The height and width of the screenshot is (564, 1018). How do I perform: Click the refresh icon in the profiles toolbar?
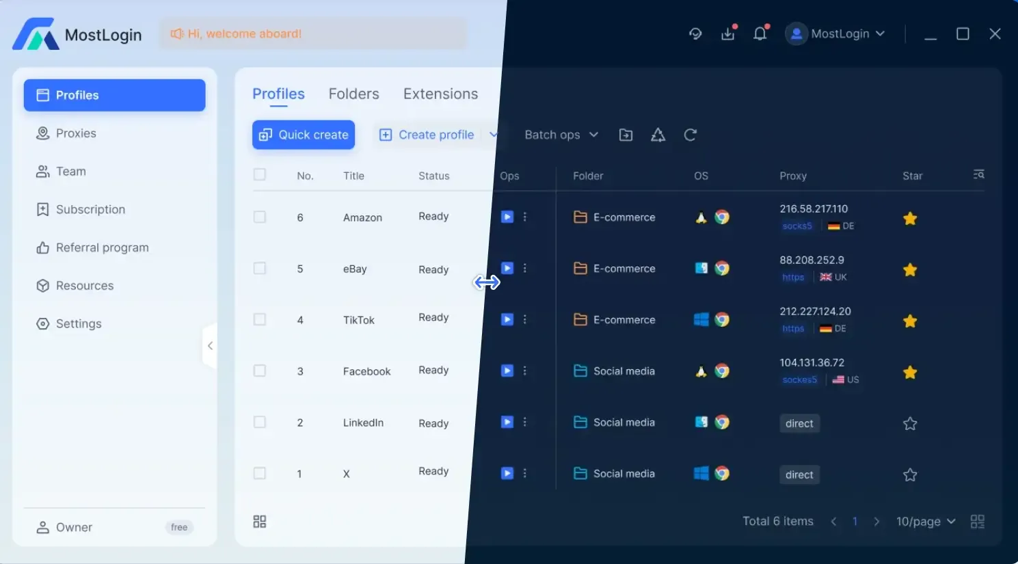(690, 135)
